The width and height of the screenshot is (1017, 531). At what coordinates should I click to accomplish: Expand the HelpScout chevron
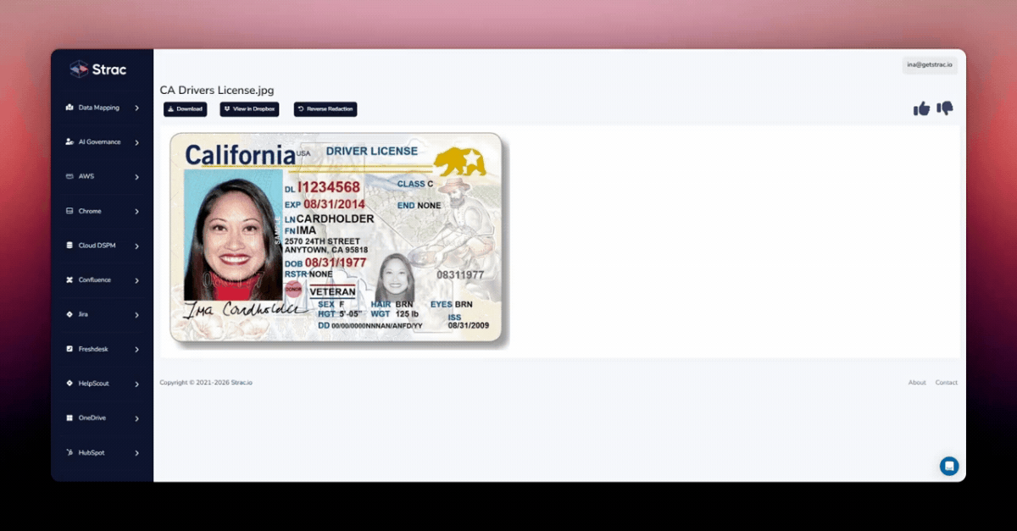(136, 384)
